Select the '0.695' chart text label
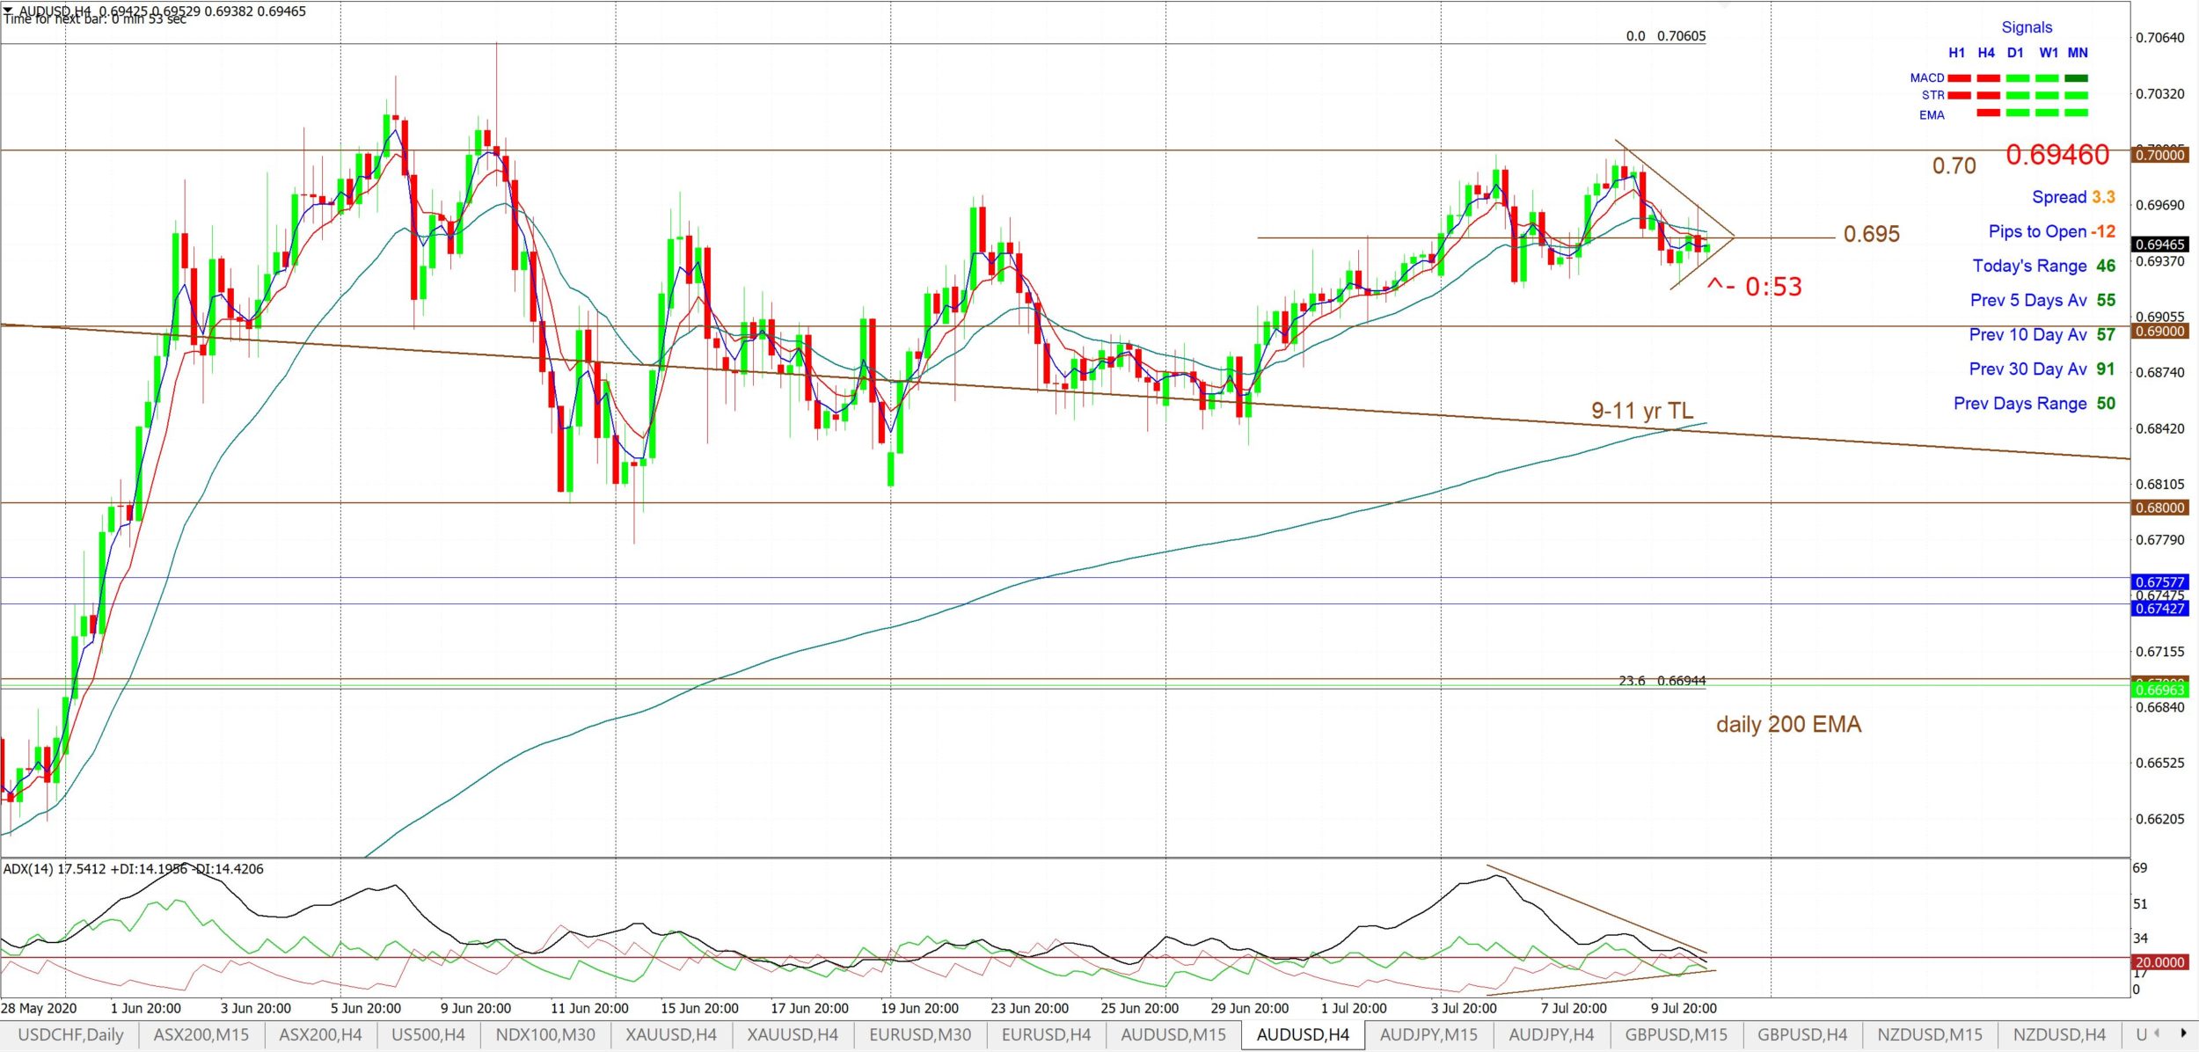Viewport: 2199px width, 1052px height. tap(1871, 234)
